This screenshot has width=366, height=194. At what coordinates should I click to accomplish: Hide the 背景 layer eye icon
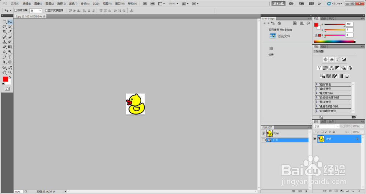[x=315, y=139]
